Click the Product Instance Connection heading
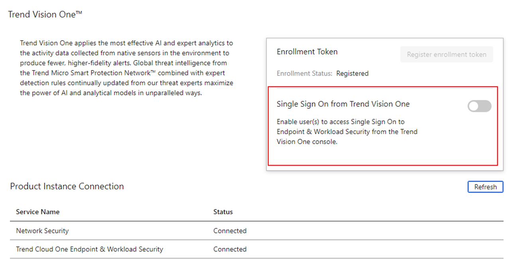This screenshot has height=260, width=512. [67, 186]
